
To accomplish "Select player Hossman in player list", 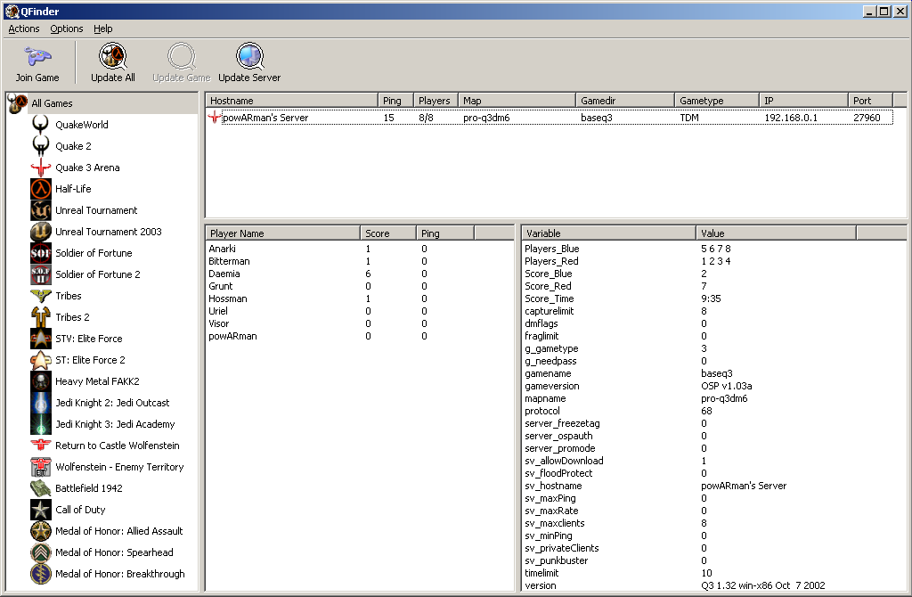I will pyautogui.click(x=228, y=299).
